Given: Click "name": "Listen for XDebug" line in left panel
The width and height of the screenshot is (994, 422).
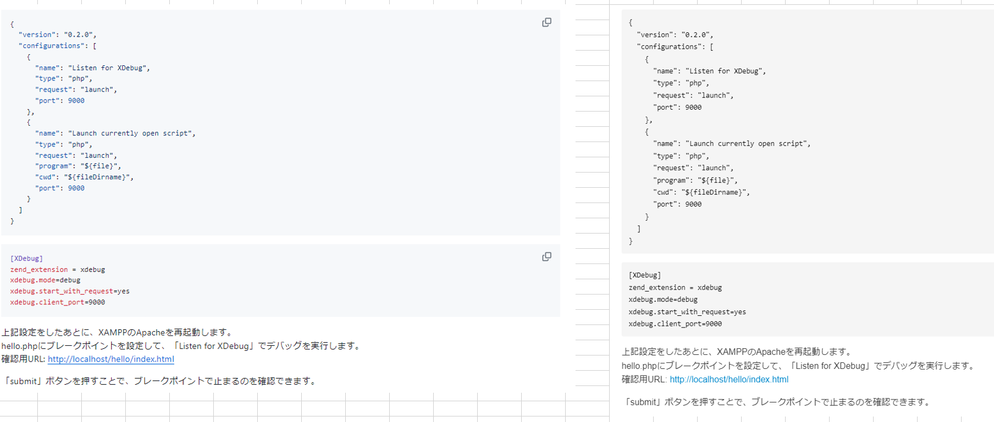Looking at the screenshot, I should (x=92, y=68).
